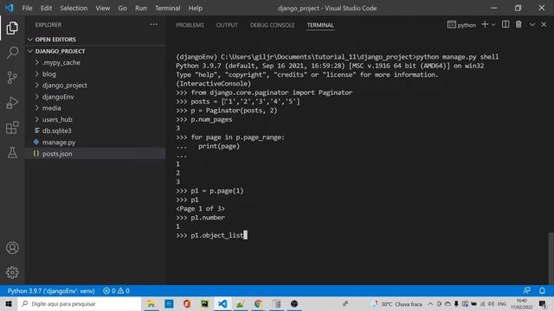Collapse the Open Editors section
The width and height of the screenshot is (554, 311).
pyautogui.click(x=30, y=39)
